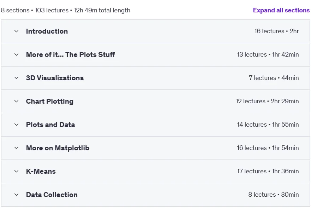
Task: Open the 3D Visualizations chevron arrow
Action: (x=17, y=78)
